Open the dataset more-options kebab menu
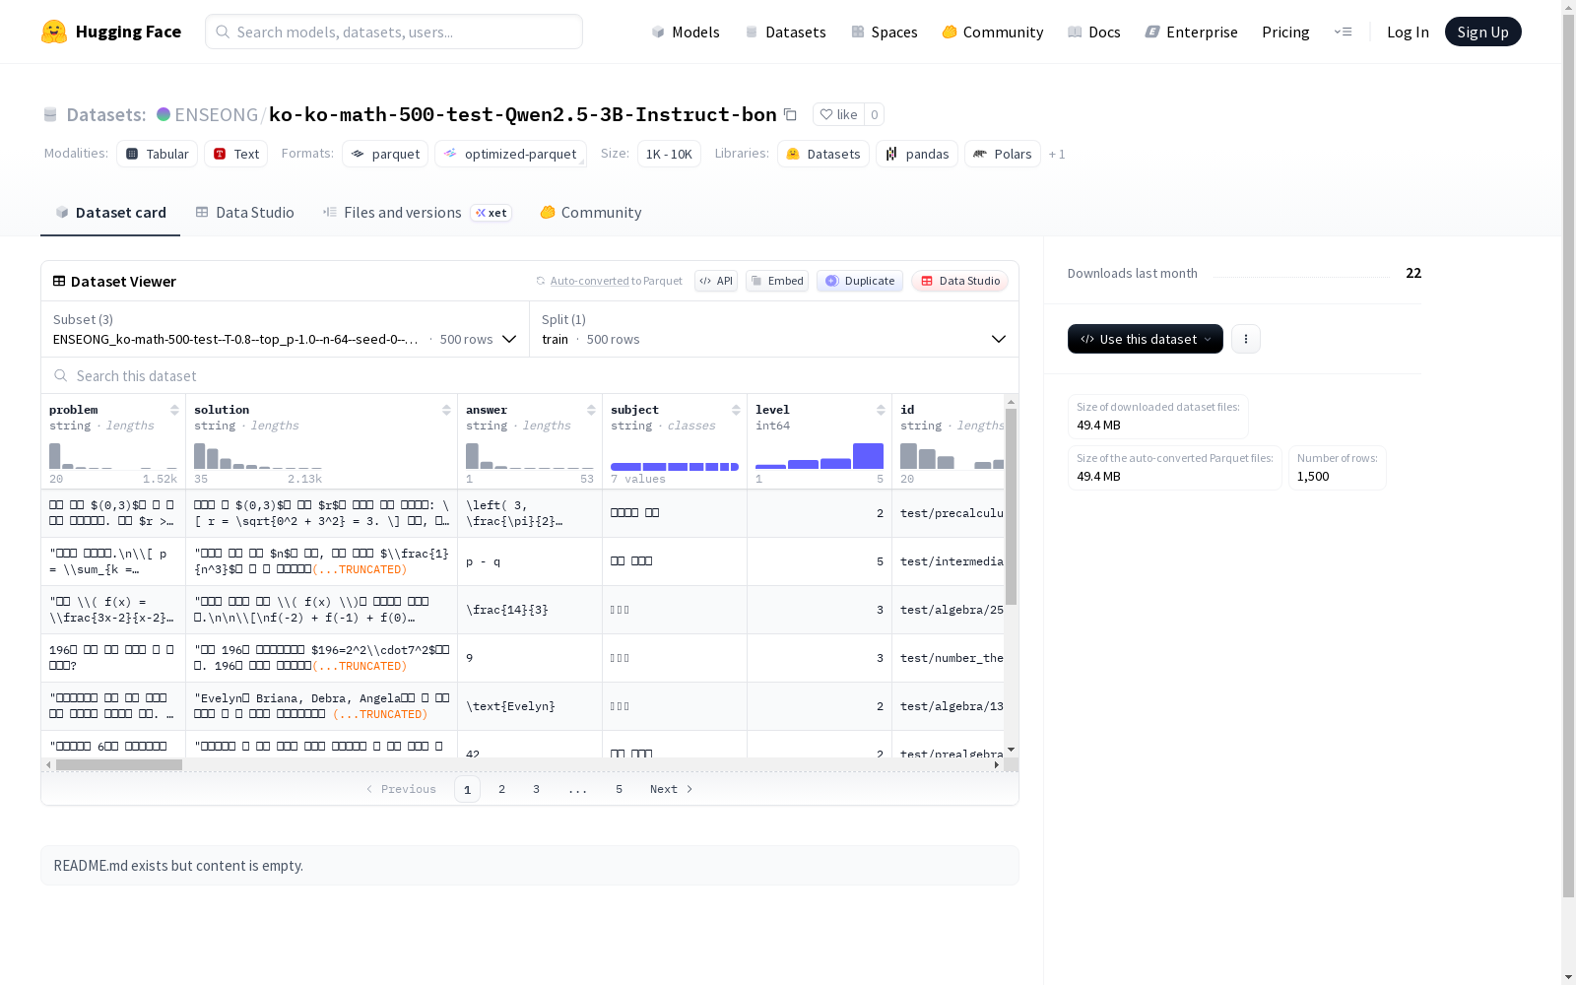Screen dimensions: 1576x985 (x=1246, y=339)
